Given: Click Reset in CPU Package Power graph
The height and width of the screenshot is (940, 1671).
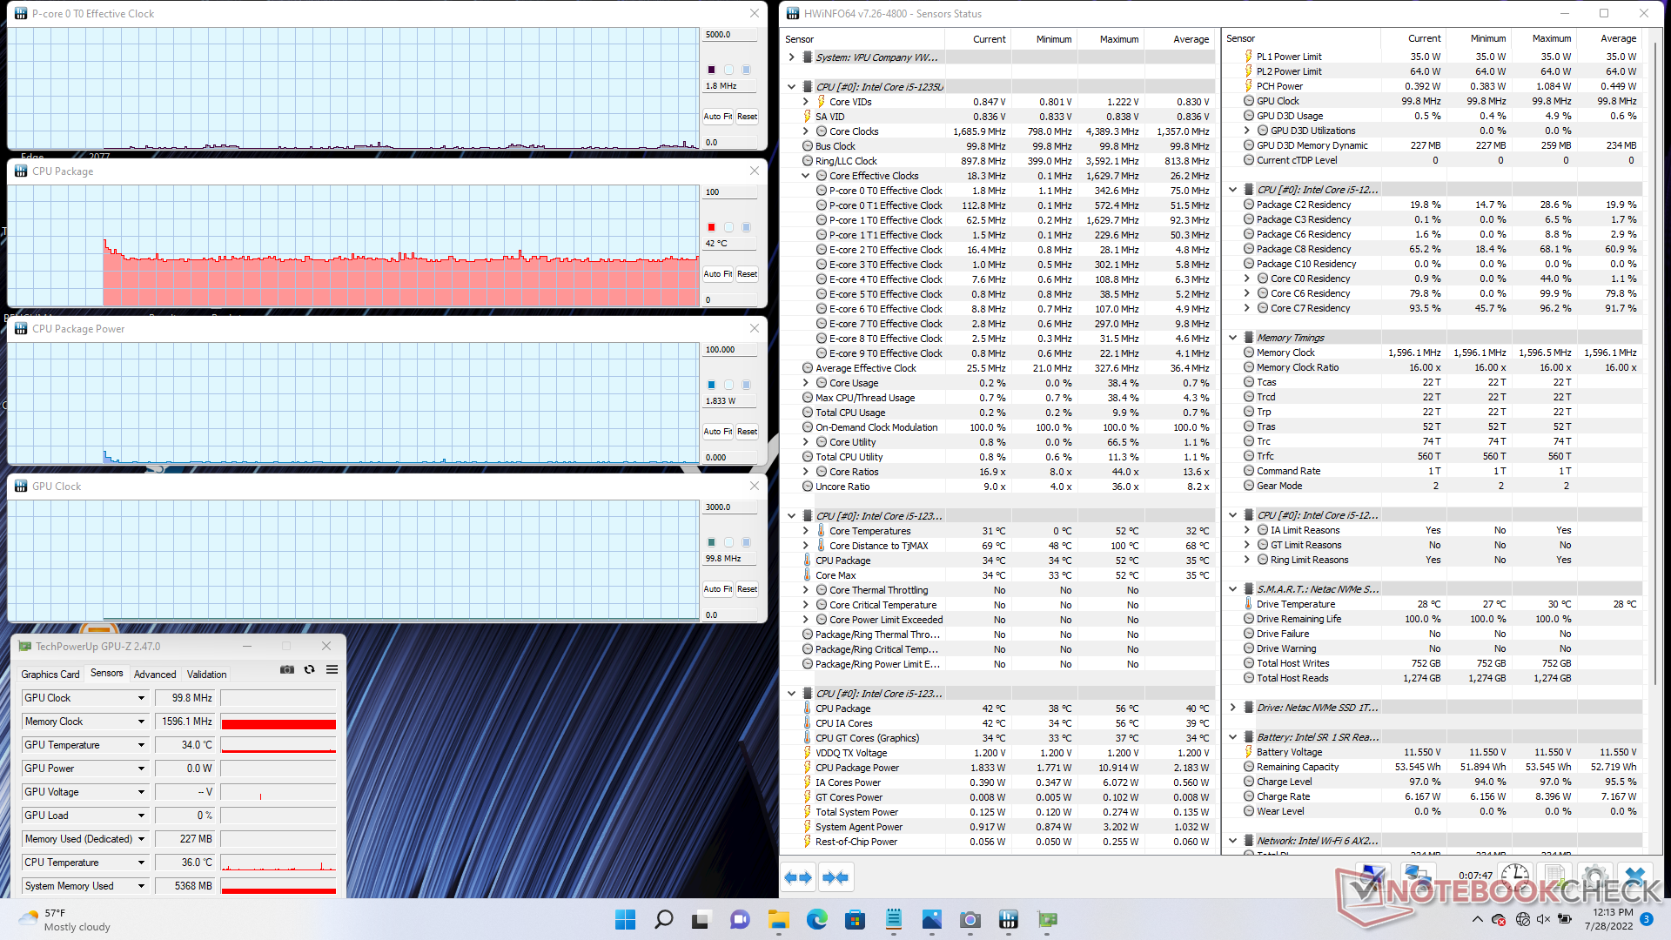Looking at the screenshot, I should [747, 432].
